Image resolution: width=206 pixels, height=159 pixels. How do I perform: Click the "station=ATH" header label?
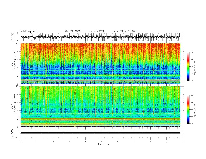coord(96,31)
